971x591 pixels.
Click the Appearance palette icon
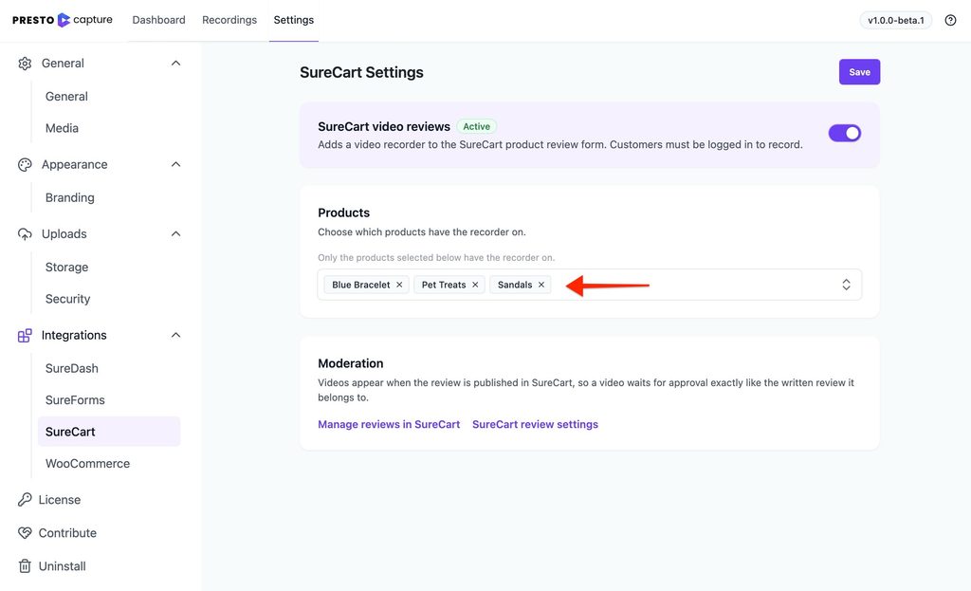click(25, 165)
